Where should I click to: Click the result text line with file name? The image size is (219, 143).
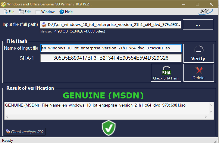tap(95, 105)
